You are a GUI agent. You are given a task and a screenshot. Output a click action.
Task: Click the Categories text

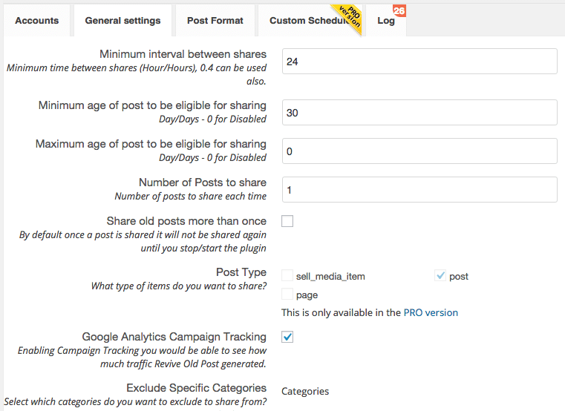[x=305, y=391]
